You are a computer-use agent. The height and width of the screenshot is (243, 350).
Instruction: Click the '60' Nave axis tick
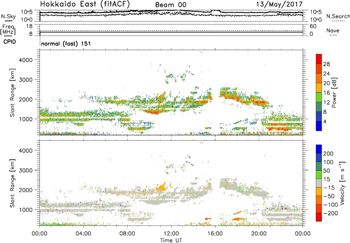[313, 26]
